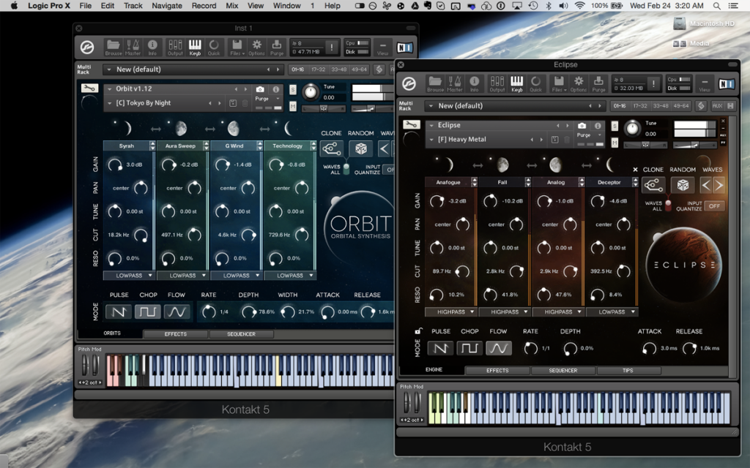Open the LOWPASS filter dropdown under Syrah
Screen dimensions: 750x468
129,276
